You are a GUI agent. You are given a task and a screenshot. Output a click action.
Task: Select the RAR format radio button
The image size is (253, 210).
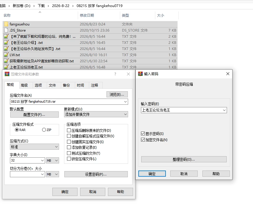click(17, 130)
